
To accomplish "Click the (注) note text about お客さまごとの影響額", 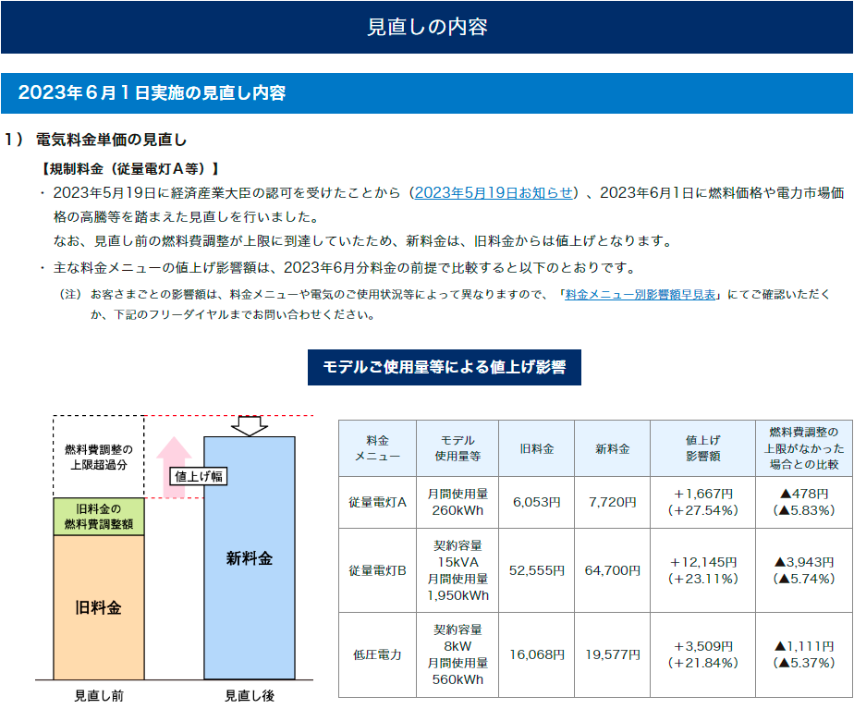I will point(445,304).
